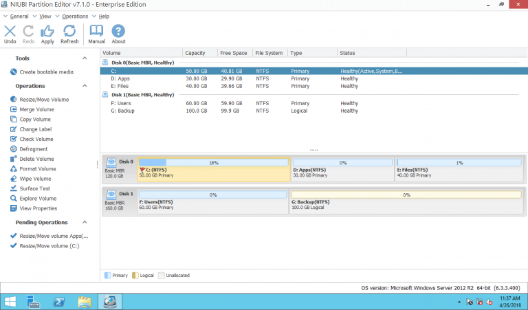Viewport: 528px width, 310px height.
Task: Sort by File System column header
Action: click(x=270, y=53)
